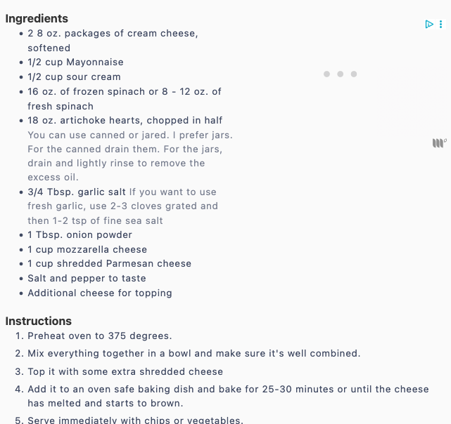Click the three-dot ad loading indicator
The width and height of the screenshot is (451, 424).
pos(340,74)
